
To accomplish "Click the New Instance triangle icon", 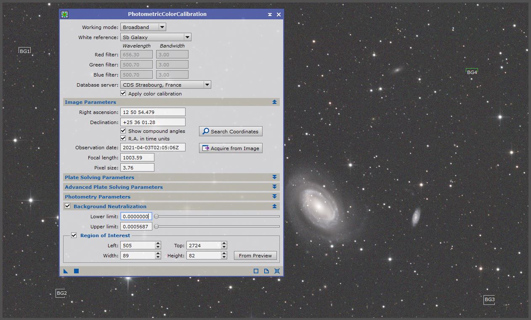I will 66,271.
